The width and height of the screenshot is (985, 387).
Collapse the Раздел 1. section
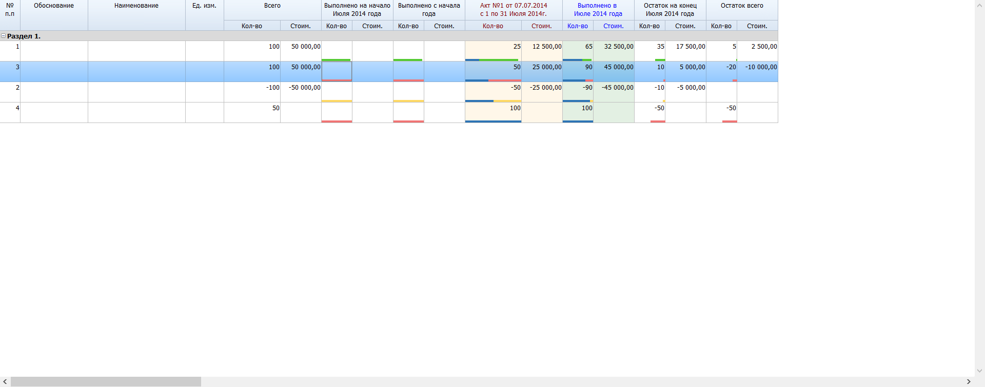pos(4,36)
